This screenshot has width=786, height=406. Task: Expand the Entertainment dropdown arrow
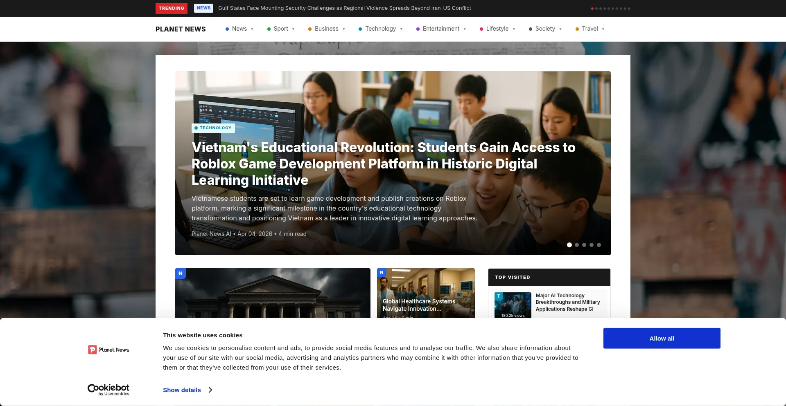(465, 29)
